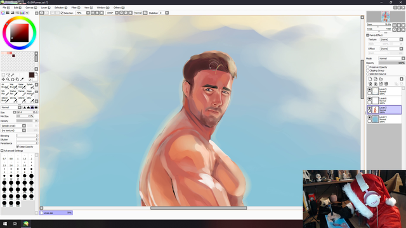Viewport: 406px width, 228px height.
Task: Select the rectangular selection tool
Action: 3,75
